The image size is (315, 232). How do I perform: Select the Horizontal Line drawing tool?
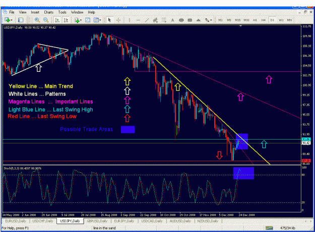(138, 20)
